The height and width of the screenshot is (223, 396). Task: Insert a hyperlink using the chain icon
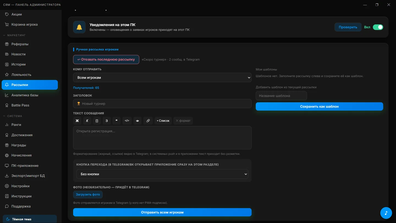(148, 121)
